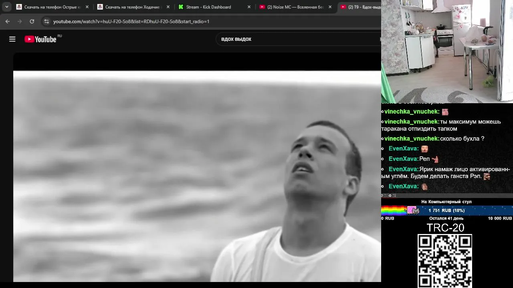This screenshot has width=513, height=288.
Task: Open the site information icon in address bar
Action: coord(46,21)
